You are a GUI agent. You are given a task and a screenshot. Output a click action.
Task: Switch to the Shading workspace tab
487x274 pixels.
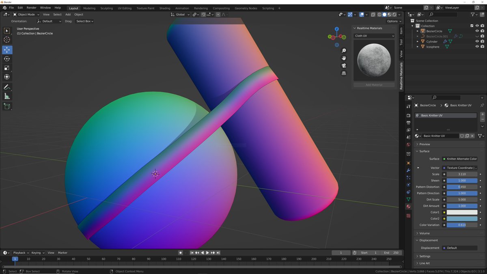(165, 8)
